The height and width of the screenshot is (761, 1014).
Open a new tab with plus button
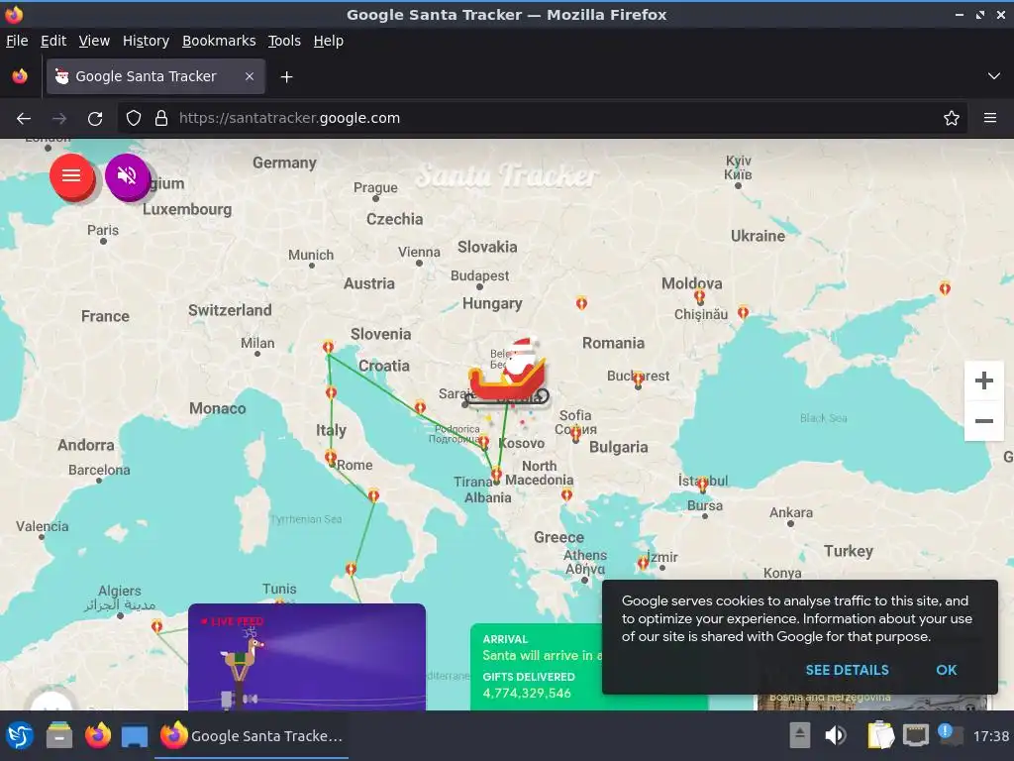tap(286, 77)
